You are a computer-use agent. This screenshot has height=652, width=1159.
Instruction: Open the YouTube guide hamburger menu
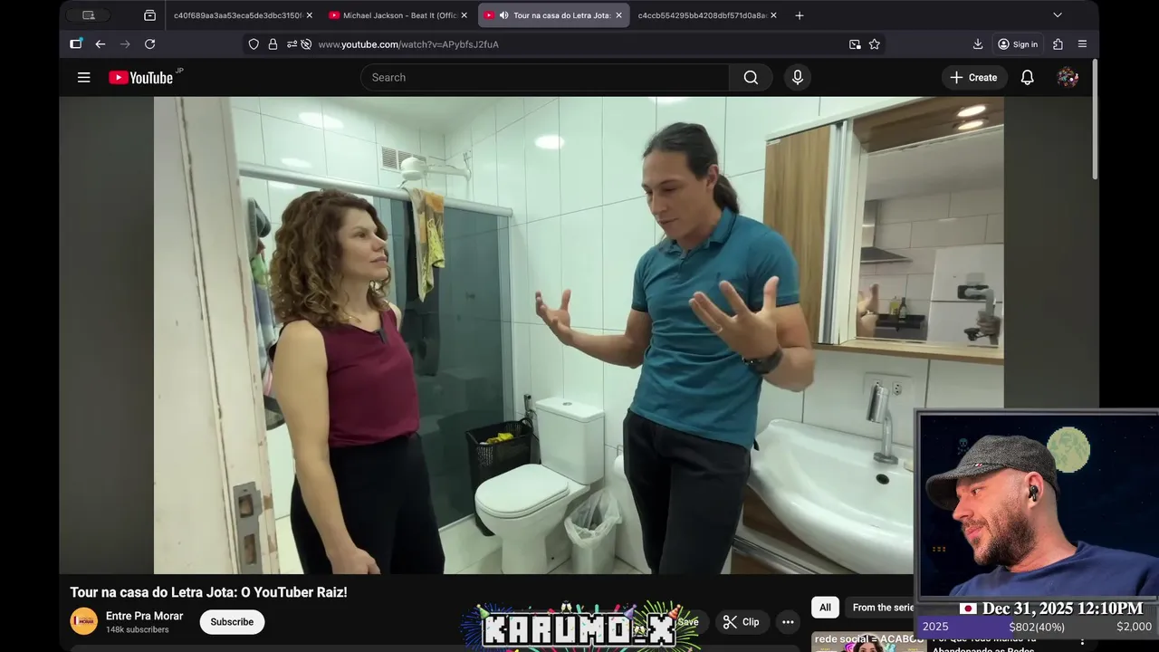tap(83, 78)
